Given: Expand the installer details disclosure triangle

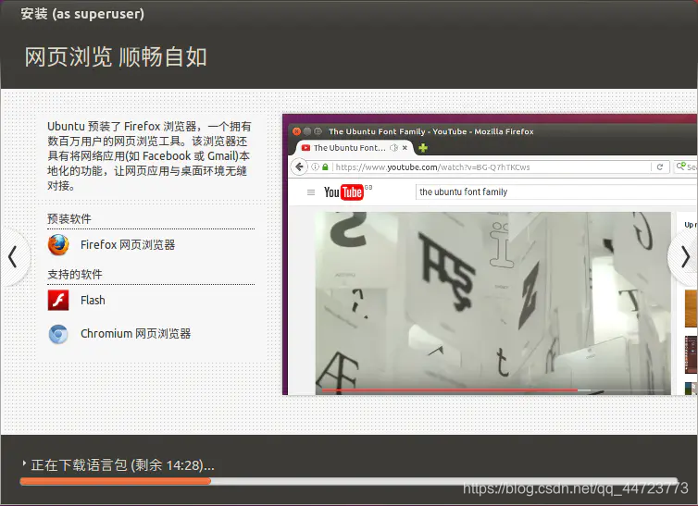Looking at the screenshot, I should [24, 463].
